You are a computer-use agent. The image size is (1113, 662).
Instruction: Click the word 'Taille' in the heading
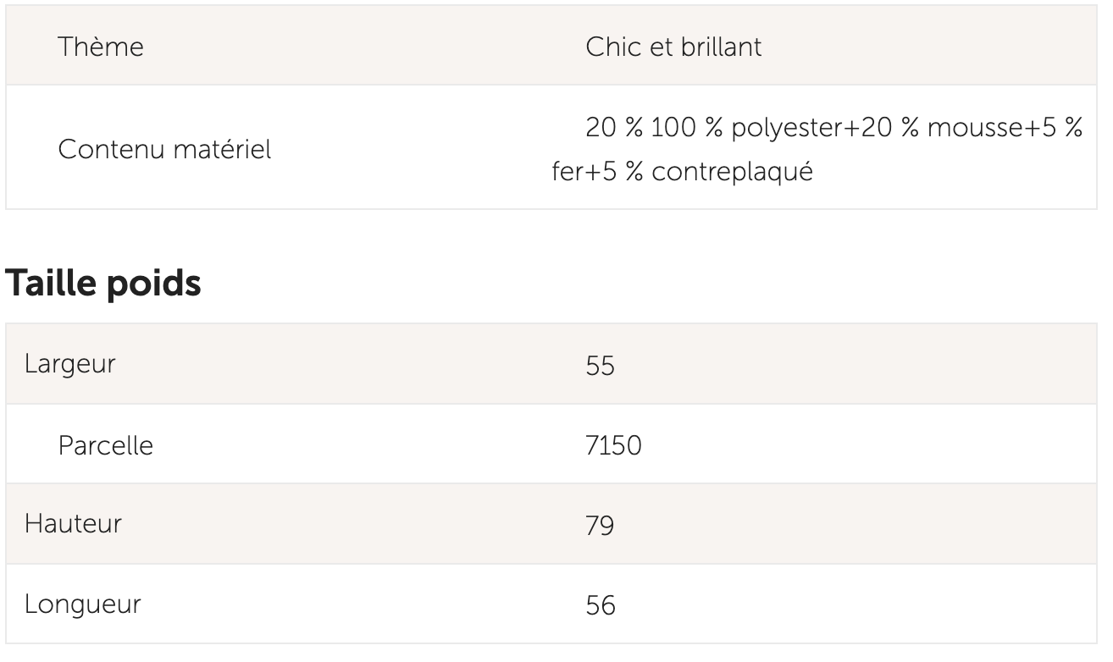[52, 284]
